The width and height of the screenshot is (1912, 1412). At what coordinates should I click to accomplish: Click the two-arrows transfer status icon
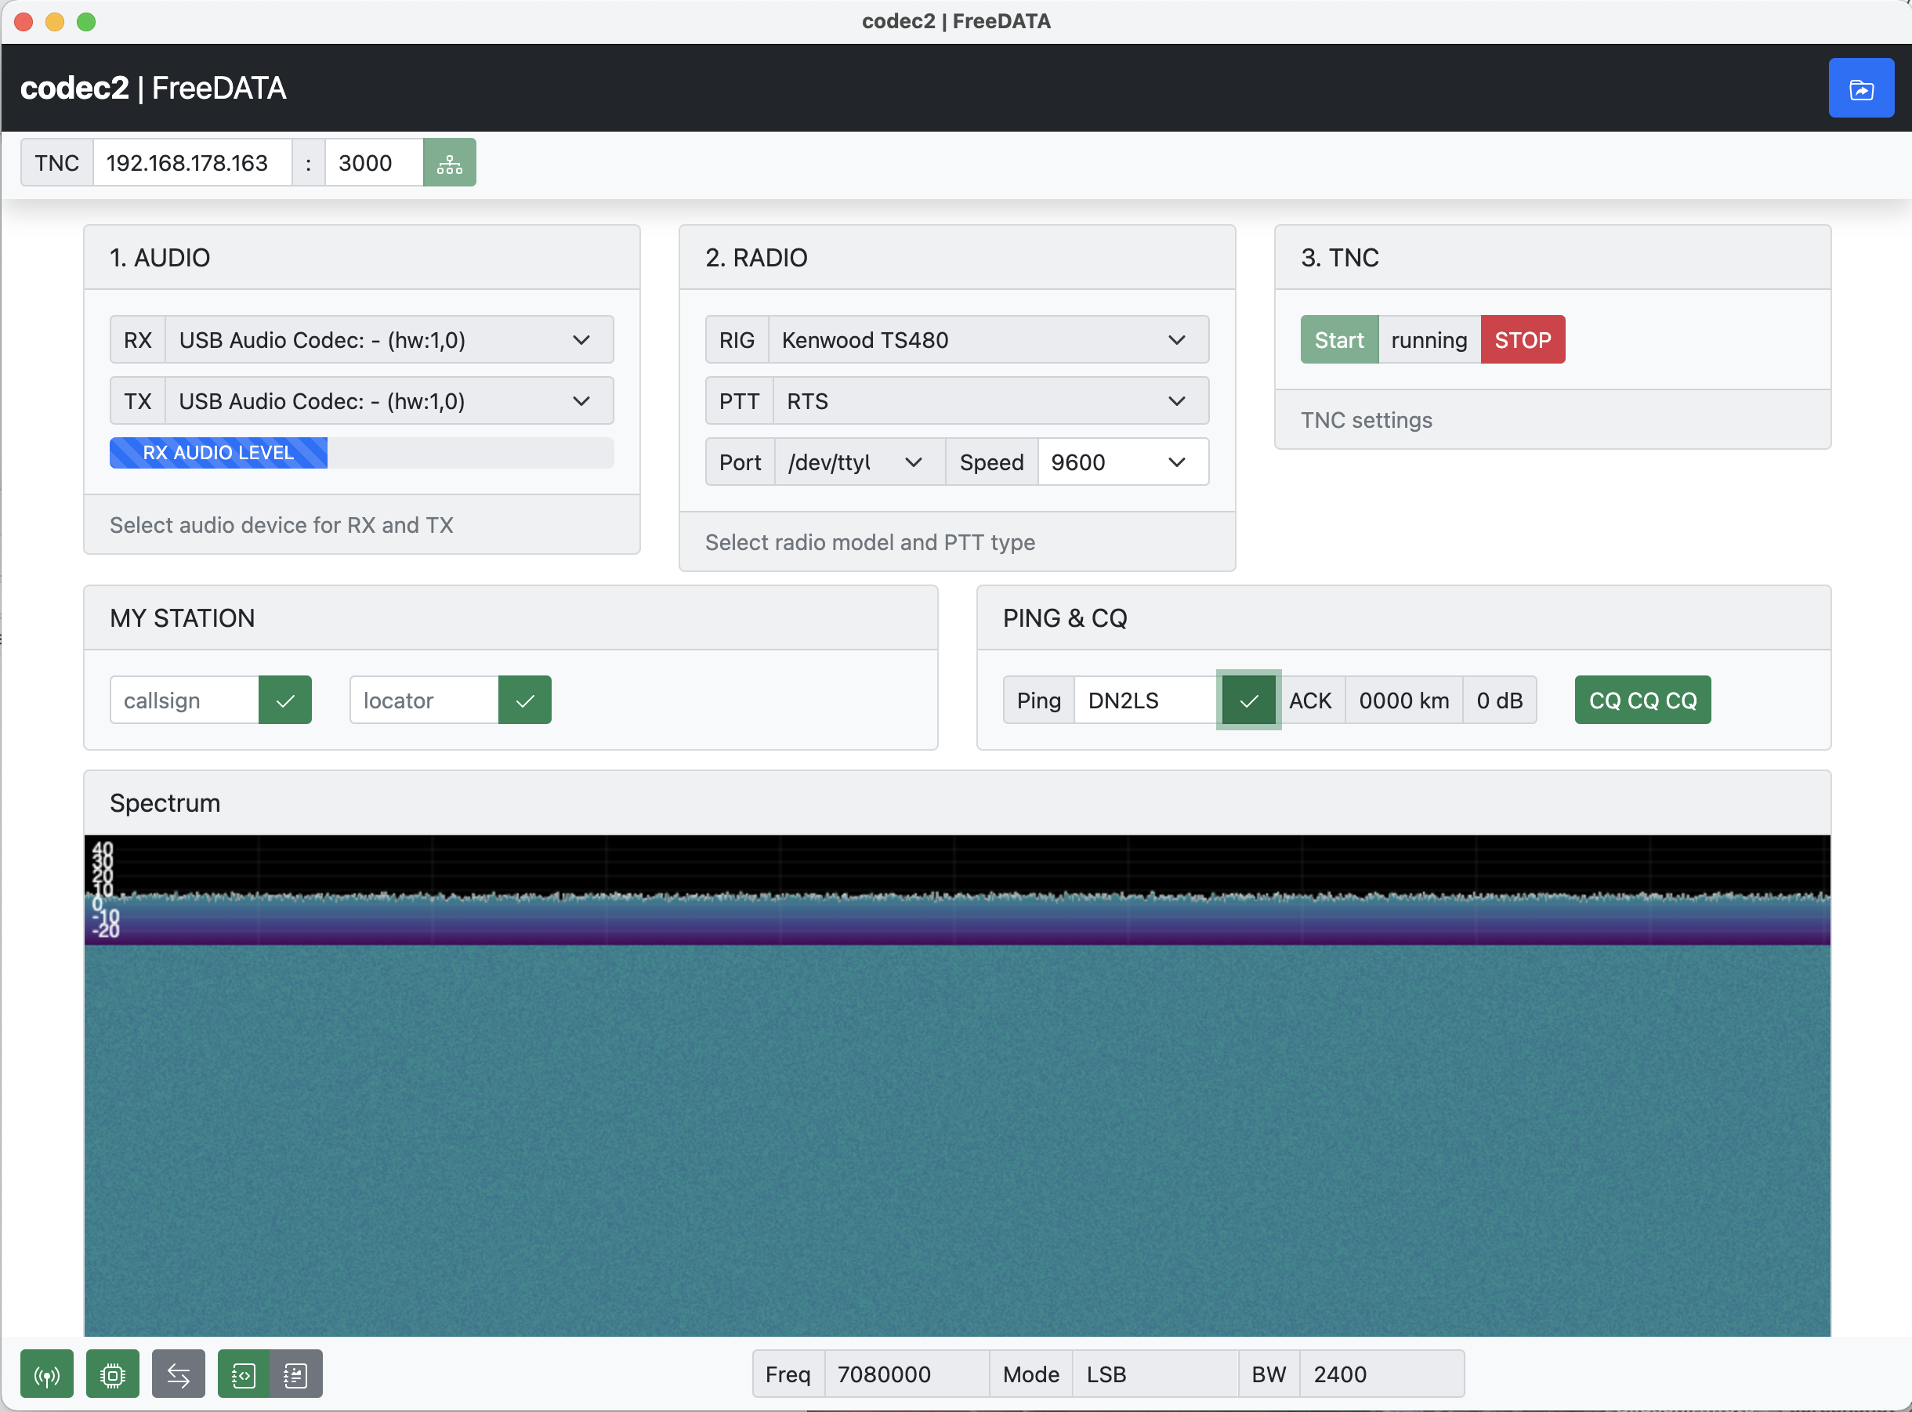tap(179, 1374)
